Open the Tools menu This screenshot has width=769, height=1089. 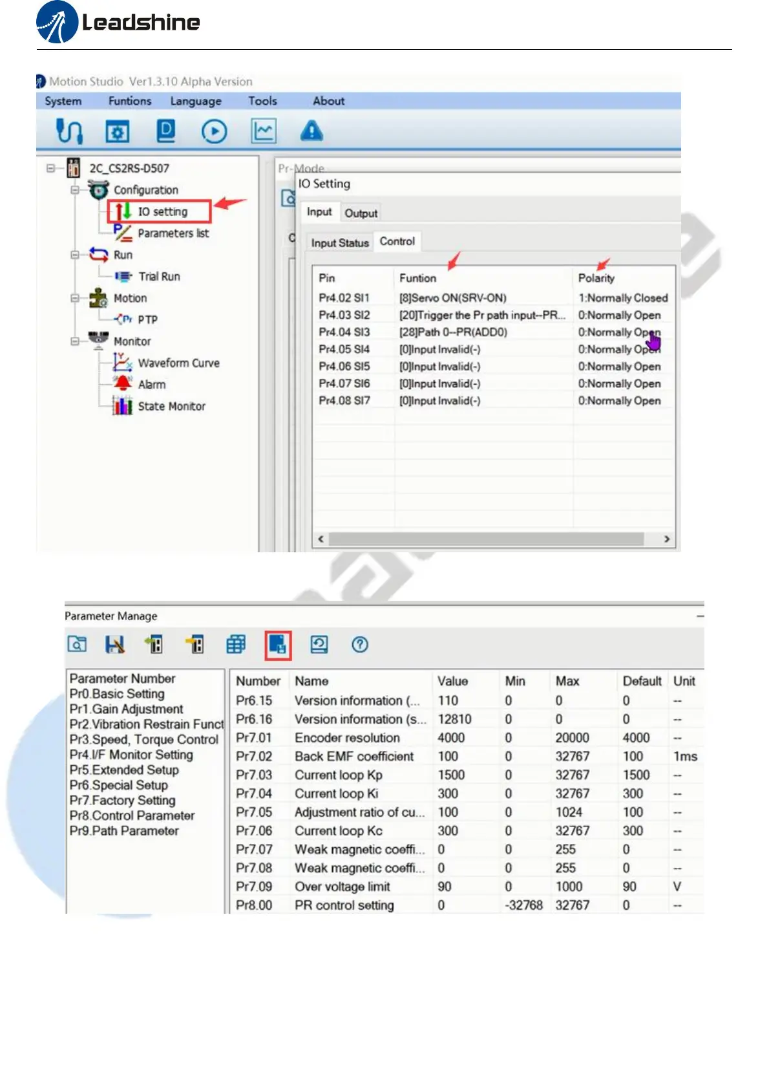[262, 101]
